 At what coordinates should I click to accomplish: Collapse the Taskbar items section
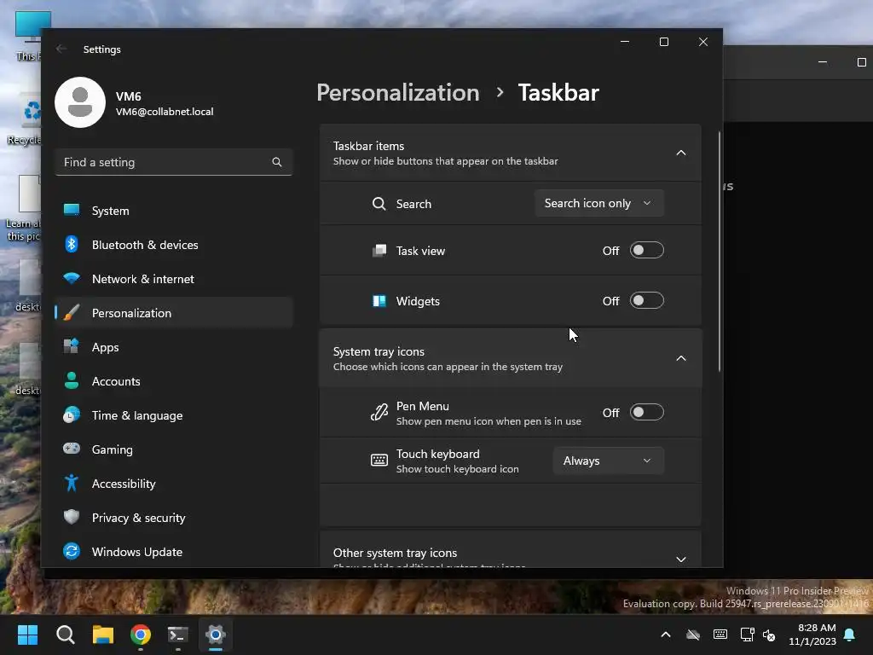tap(681, 153)
